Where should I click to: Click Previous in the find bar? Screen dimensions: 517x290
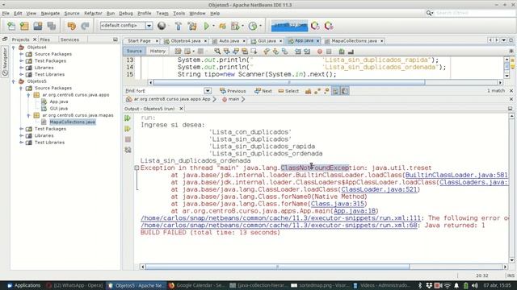point(233,91)
